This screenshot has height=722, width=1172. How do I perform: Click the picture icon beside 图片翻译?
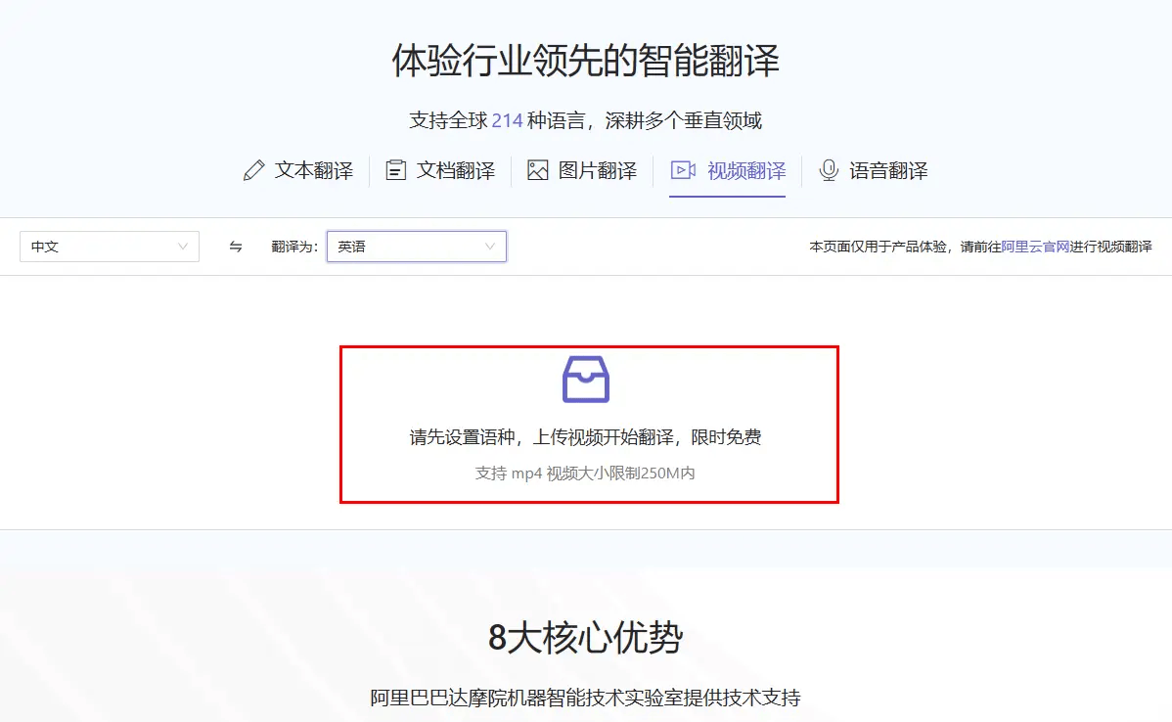click(x=537, y=170)
